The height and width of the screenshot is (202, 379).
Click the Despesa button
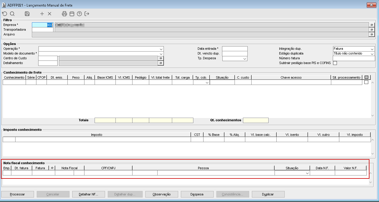point(197,194)
